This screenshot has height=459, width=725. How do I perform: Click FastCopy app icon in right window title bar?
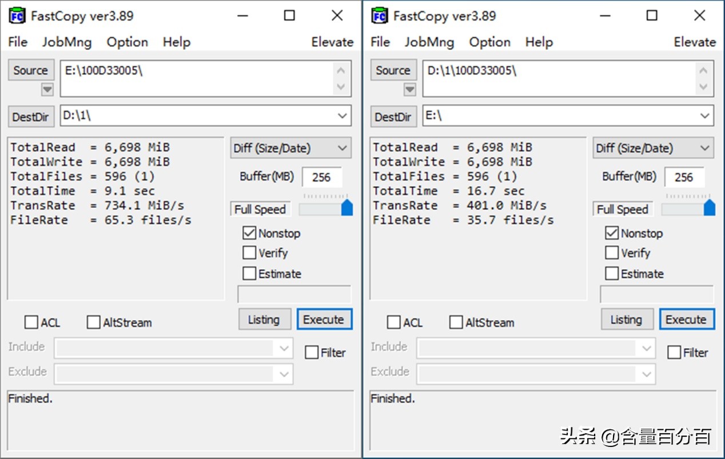tap(380, 16)
